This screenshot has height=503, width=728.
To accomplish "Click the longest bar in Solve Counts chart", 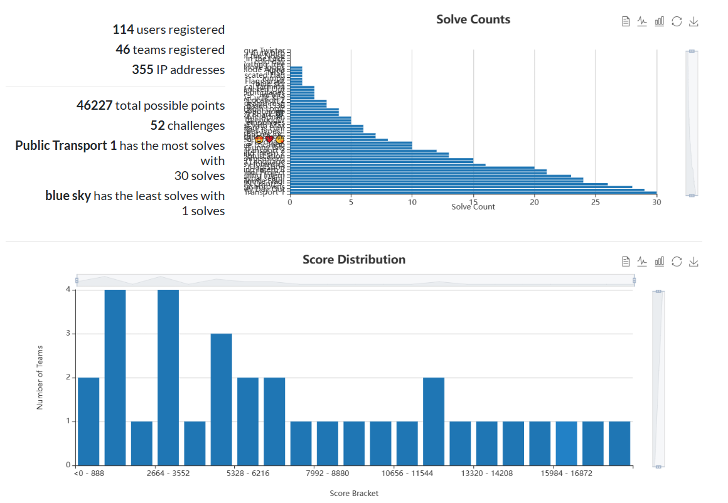I will click(x=471, y=193).
